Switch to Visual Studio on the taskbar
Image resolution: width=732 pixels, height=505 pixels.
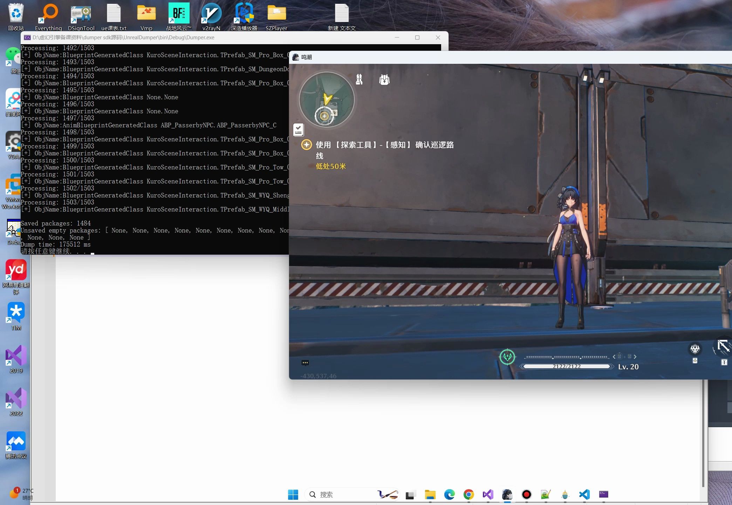click(488, 494)
